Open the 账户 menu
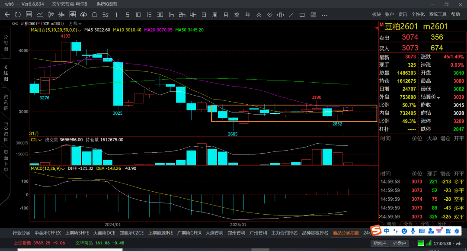The width and height of the screenshot is (467, 251). click(x=389, y=14)
